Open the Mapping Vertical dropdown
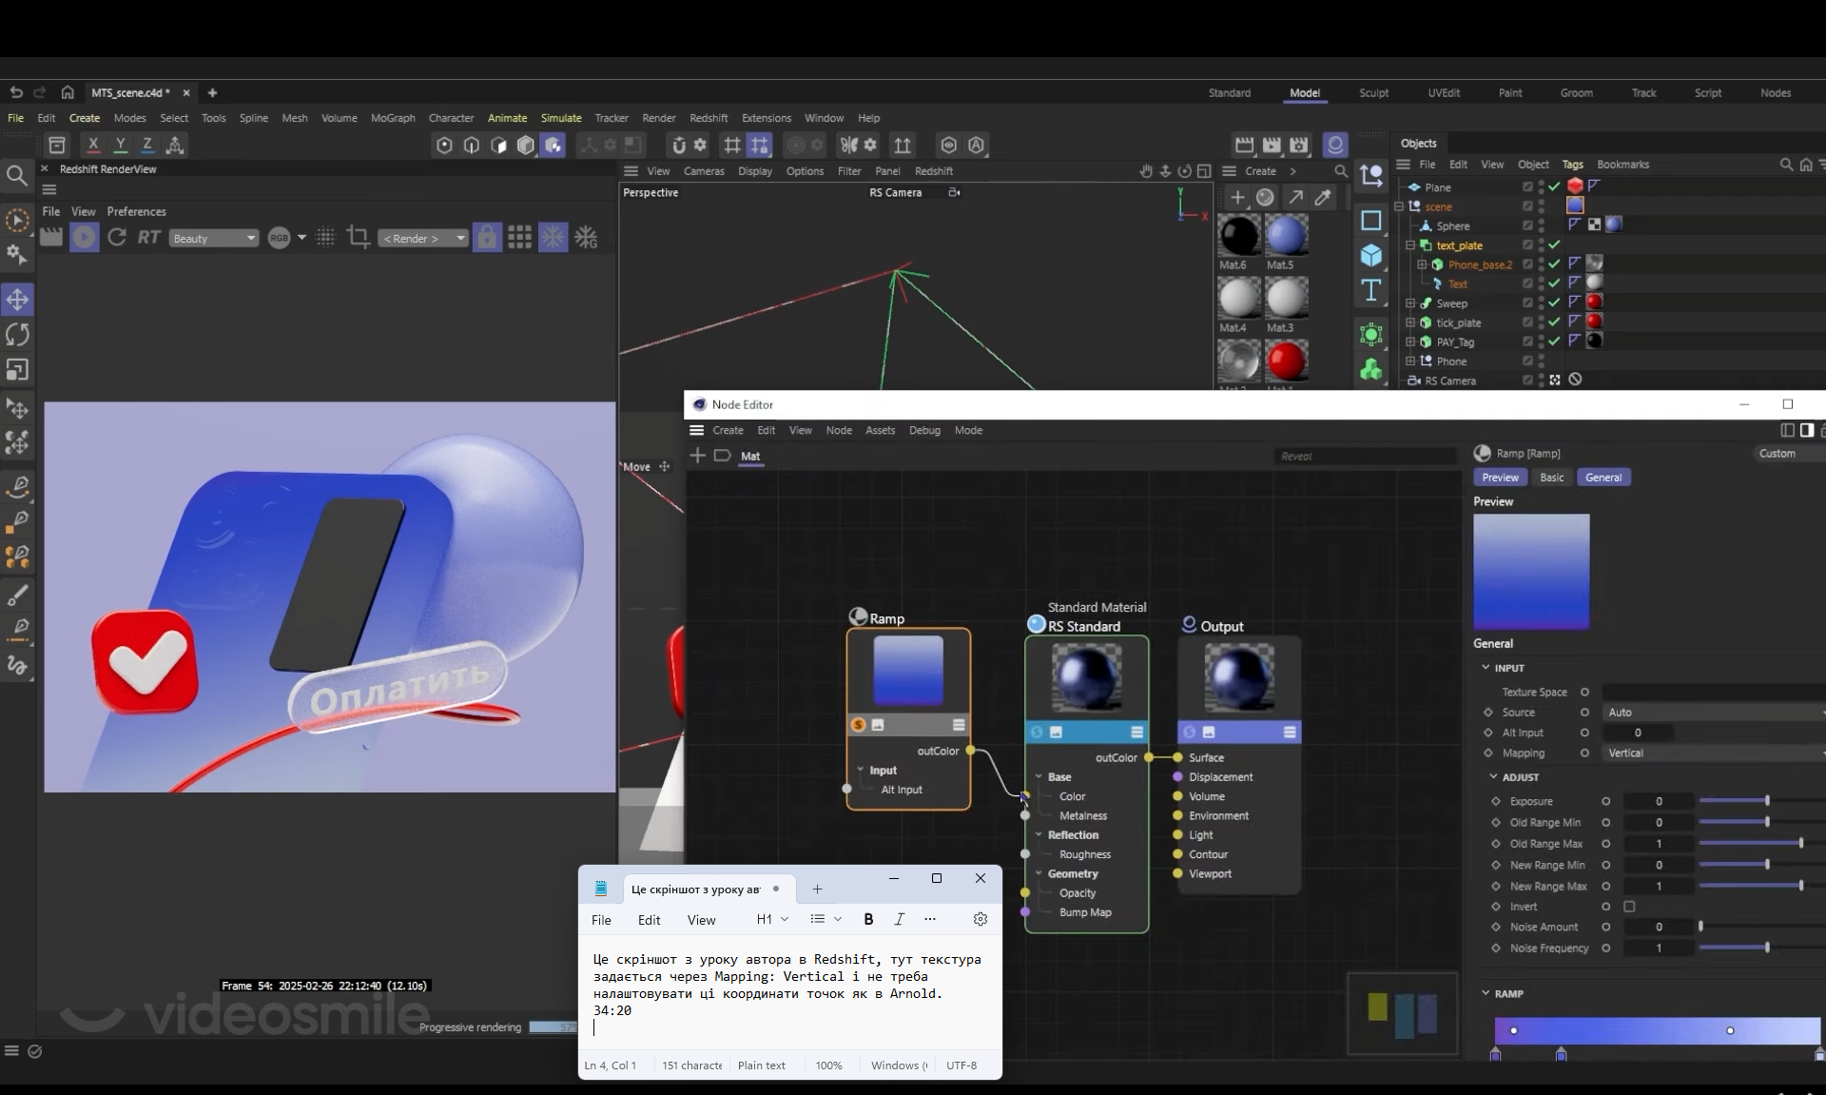Viewport: 1826px width, 1095px height. [1712, 753]
